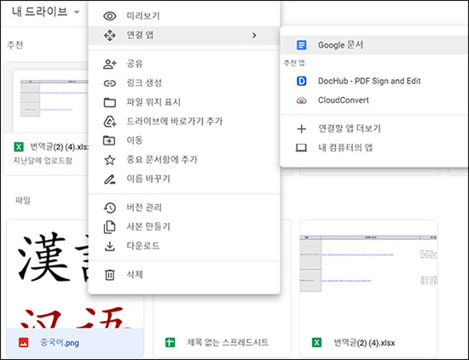The image size is (469, 360).
Task: Click the 추천 앱 section label
Action: click(294, 63)
